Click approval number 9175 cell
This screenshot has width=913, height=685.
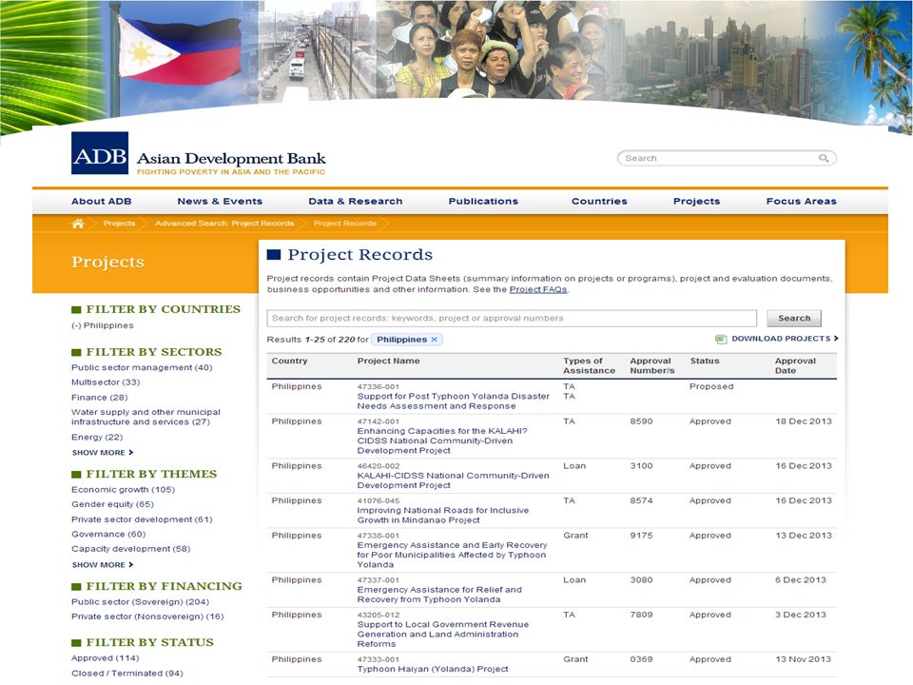point(641,536)
